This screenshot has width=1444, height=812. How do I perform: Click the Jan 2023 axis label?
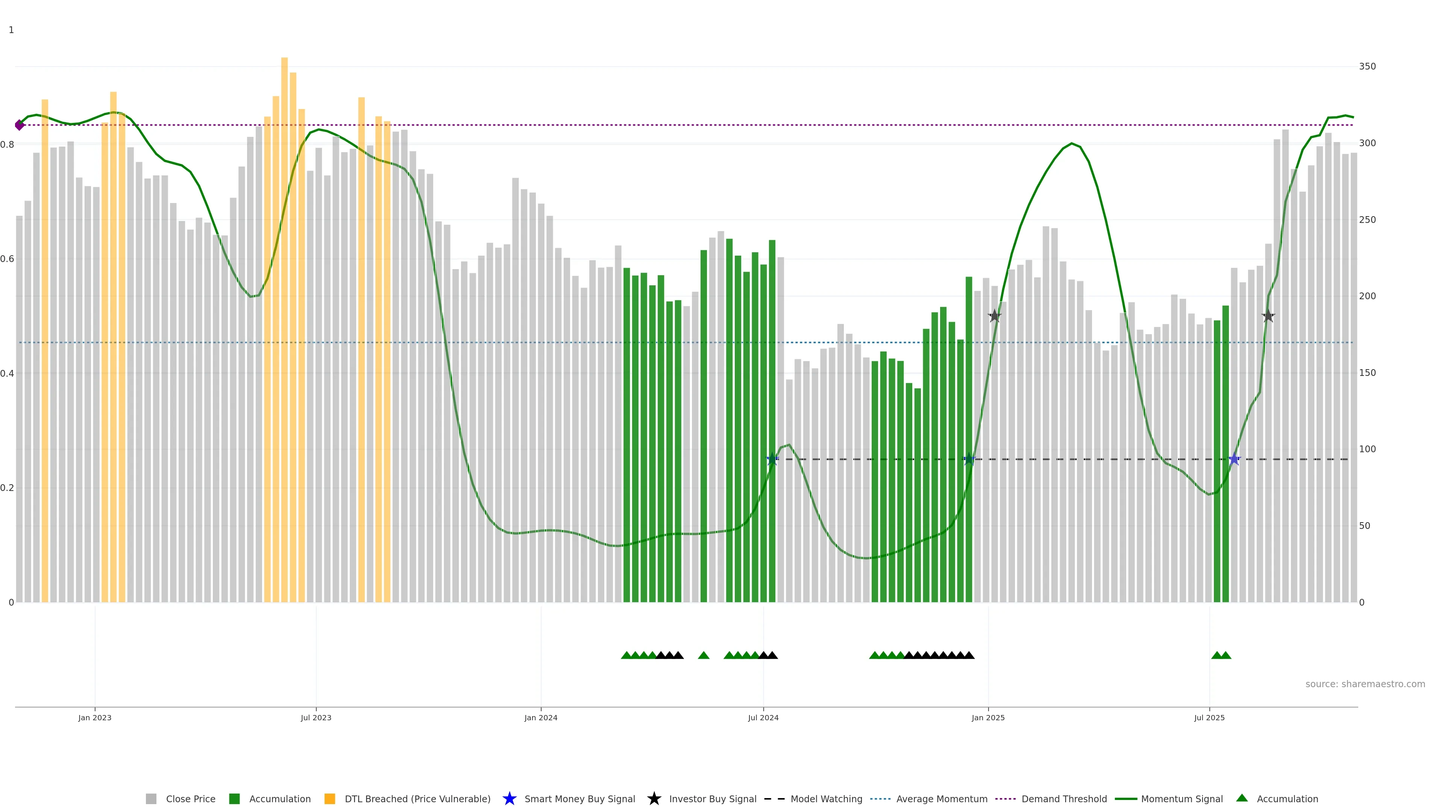click(x=95, y=718)
